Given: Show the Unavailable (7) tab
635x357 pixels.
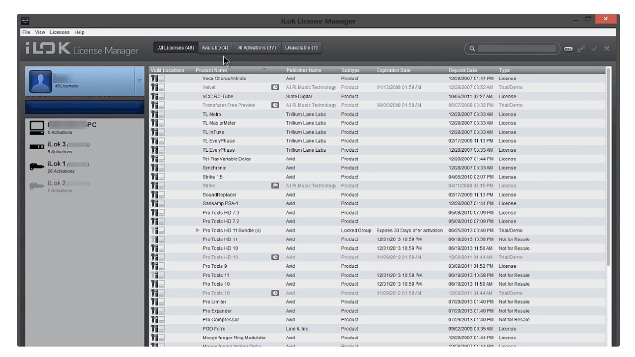Looking at the screenshot, I should coord(301,48).
